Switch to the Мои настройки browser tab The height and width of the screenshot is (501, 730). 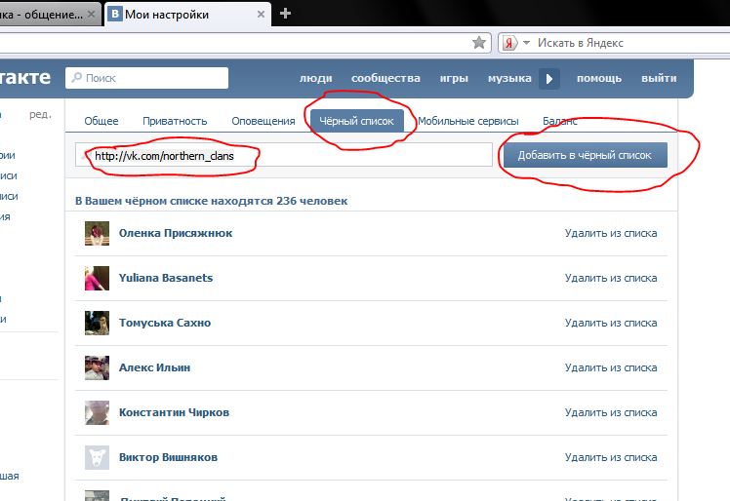(x=188, y=15)
